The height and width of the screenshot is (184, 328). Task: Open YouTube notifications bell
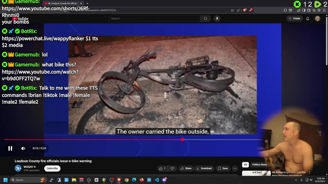pos(308,18)
